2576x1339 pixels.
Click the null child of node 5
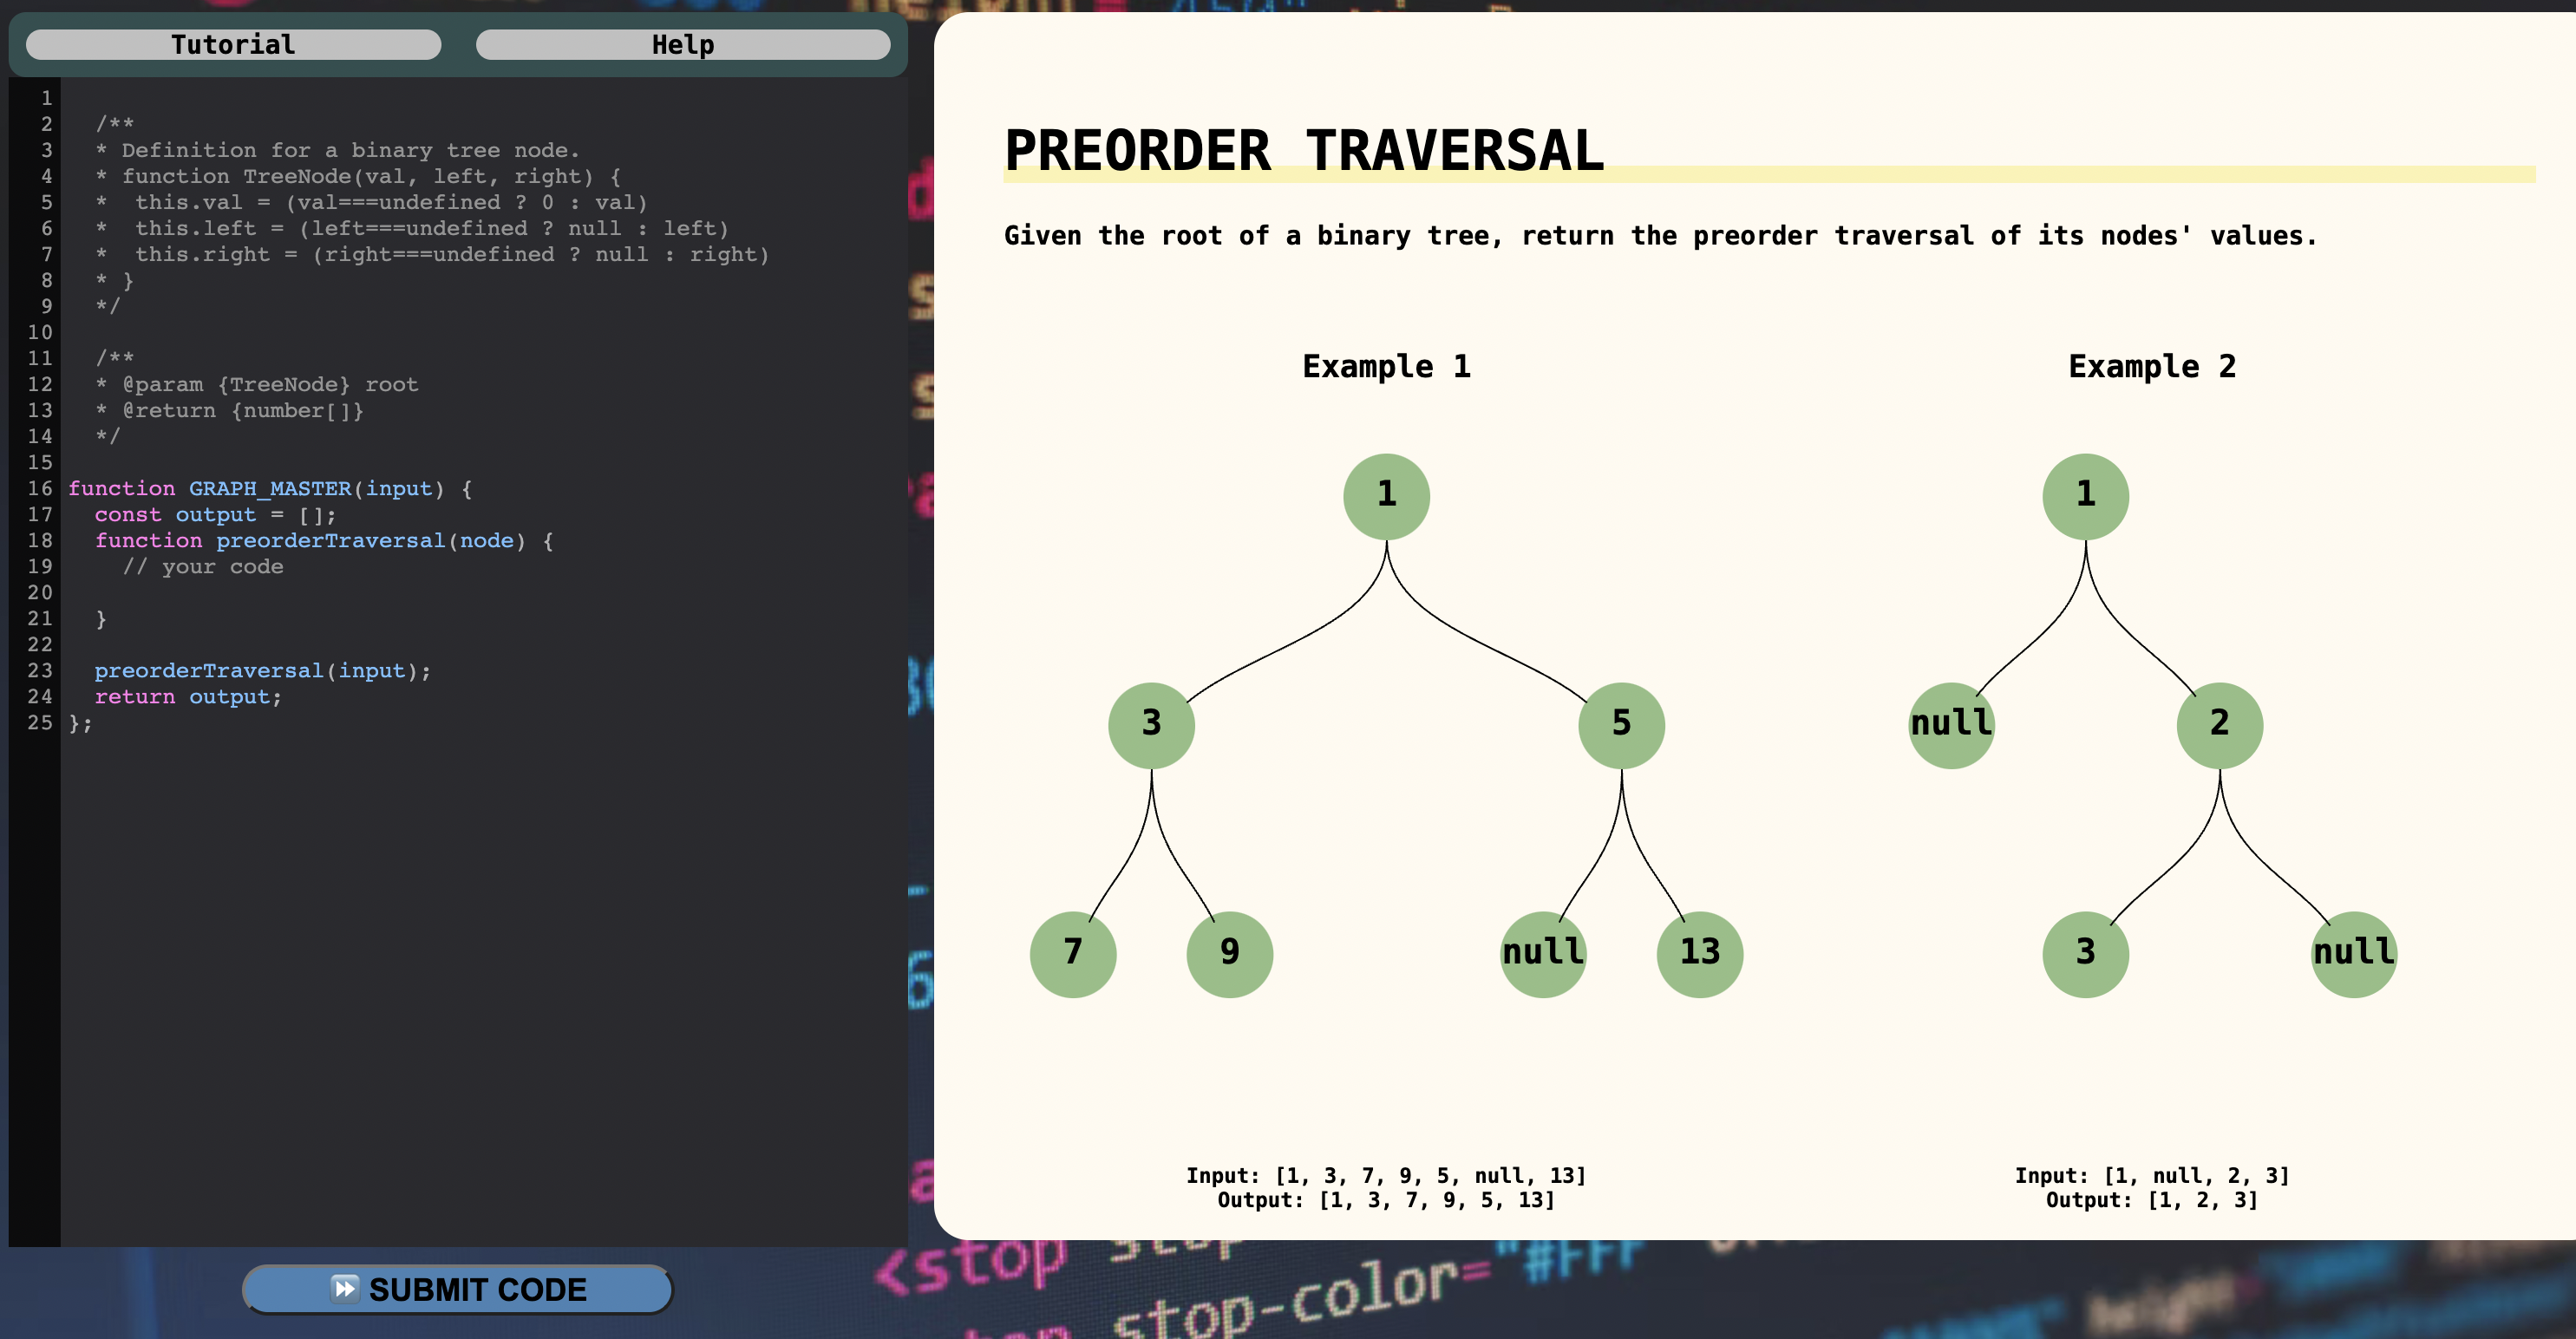[1542, 953]
